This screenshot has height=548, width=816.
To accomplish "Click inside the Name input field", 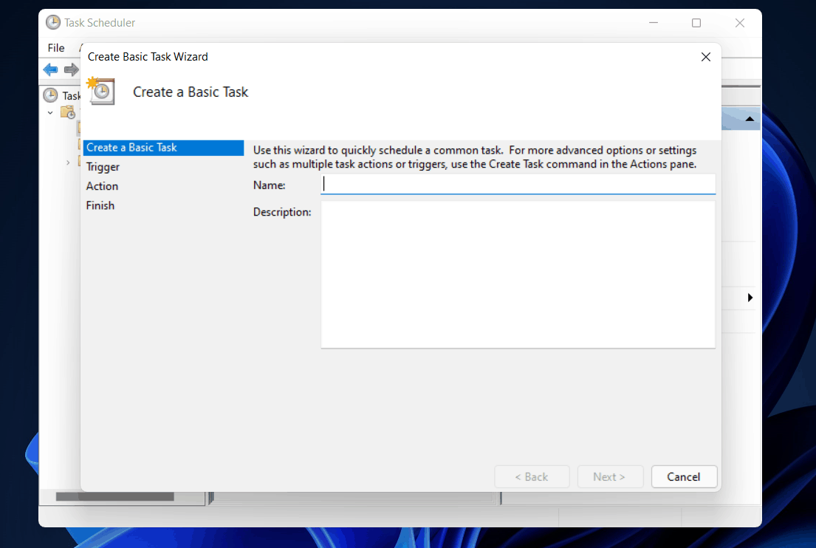I will point(517,184).
